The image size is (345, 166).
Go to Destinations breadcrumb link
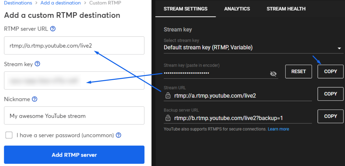18,3
